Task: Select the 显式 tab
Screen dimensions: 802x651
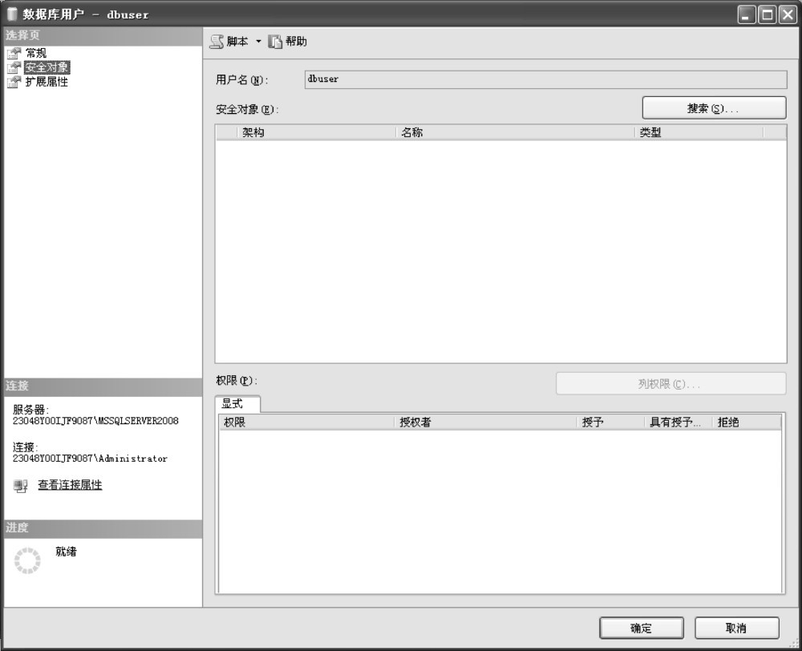Action: coord(233,404)
